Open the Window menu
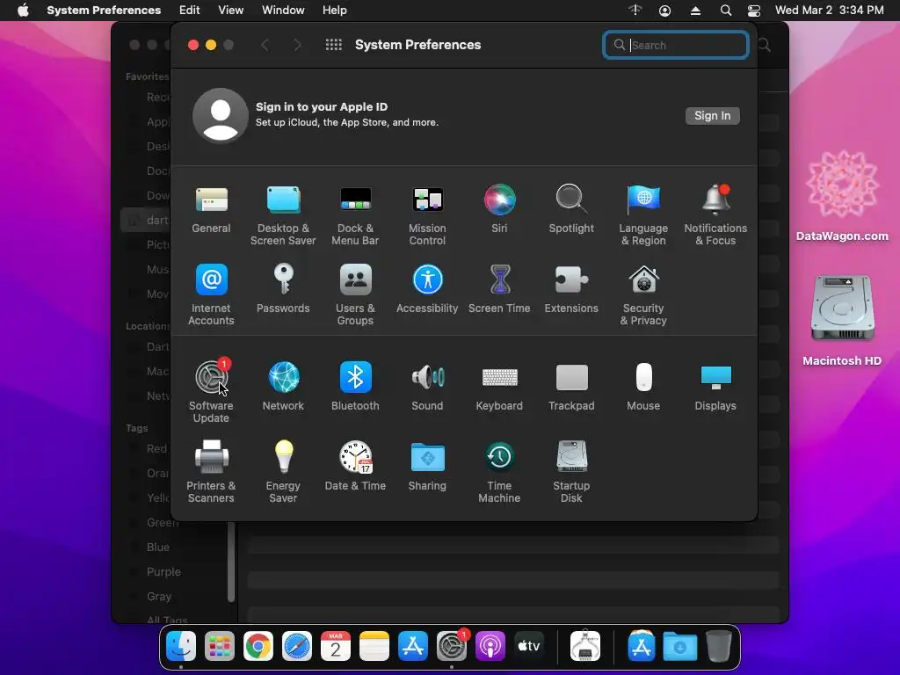Image resolution: width=900 pixels, height=675 pixels. (x=283, y=11)
